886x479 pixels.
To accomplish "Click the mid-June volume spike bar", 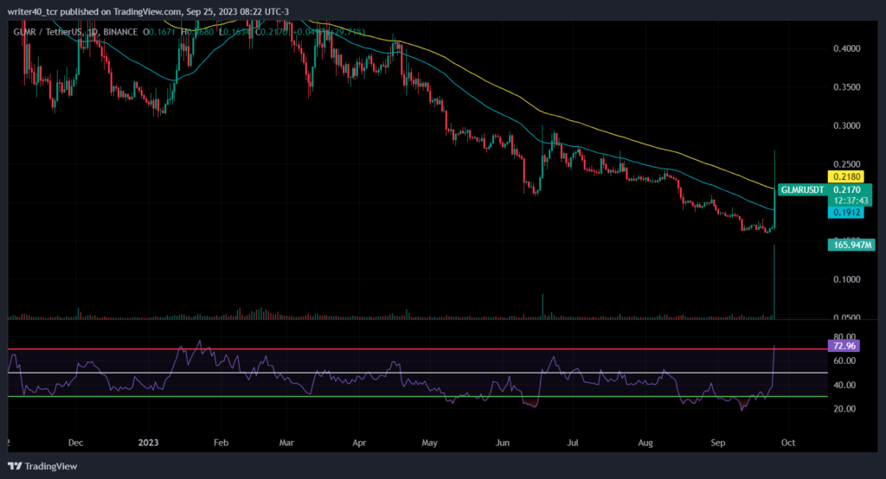I will coord(543,306).
